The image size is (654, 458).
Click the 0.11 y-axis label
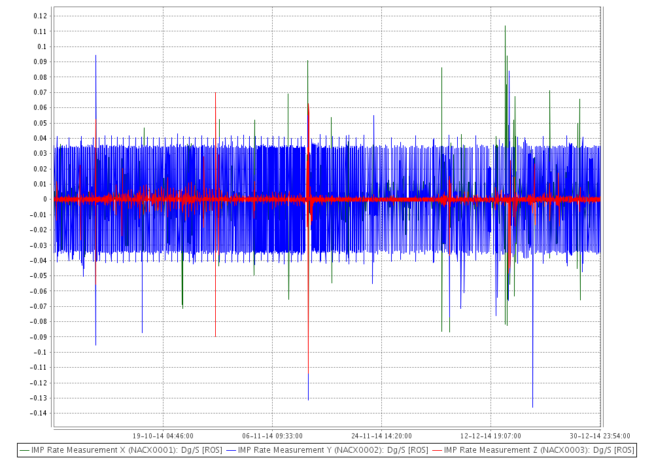pos(41,31)
